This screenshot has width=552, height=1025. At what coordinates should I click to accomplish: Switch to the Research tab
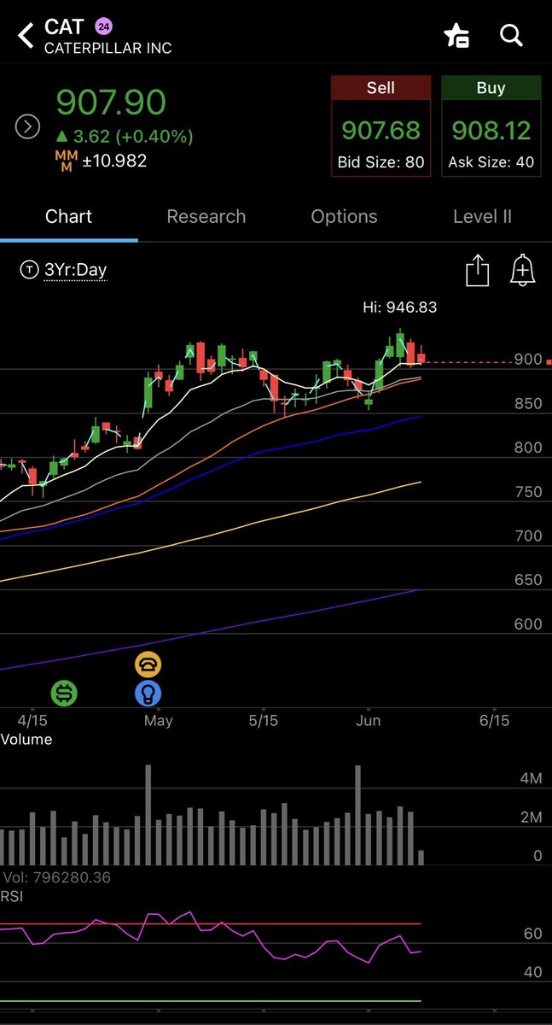(x=206, y=217)
